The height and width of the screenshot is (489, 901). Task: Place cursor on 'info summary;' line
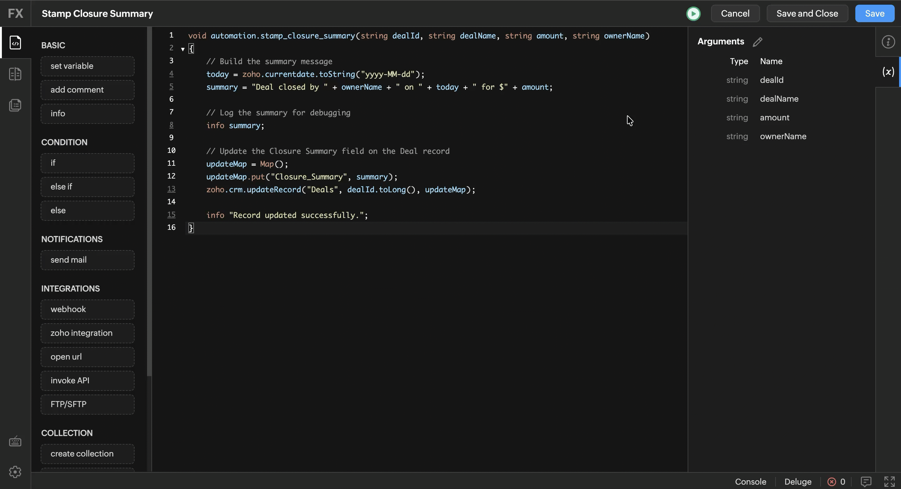point(235,125)
